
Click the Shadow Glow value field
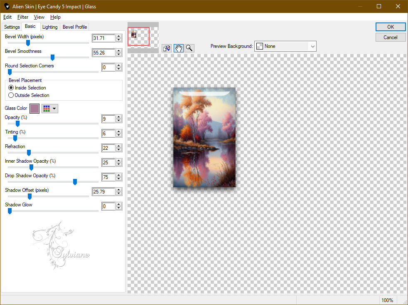point(108,206)
